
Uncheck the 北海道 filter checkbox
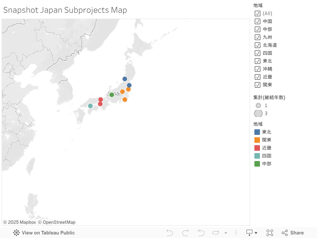pos(257,45)
